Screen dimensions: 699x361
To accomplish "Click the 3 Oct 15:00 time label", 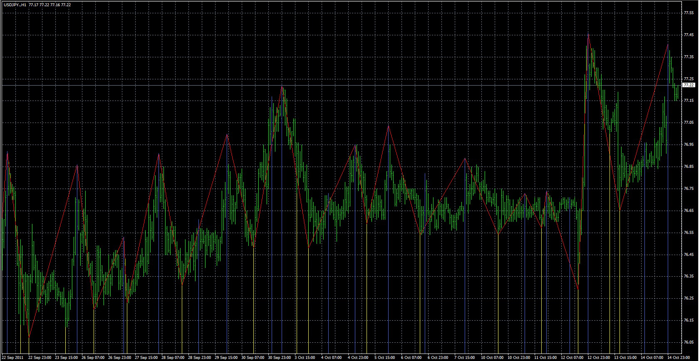I will click(306, 357).
